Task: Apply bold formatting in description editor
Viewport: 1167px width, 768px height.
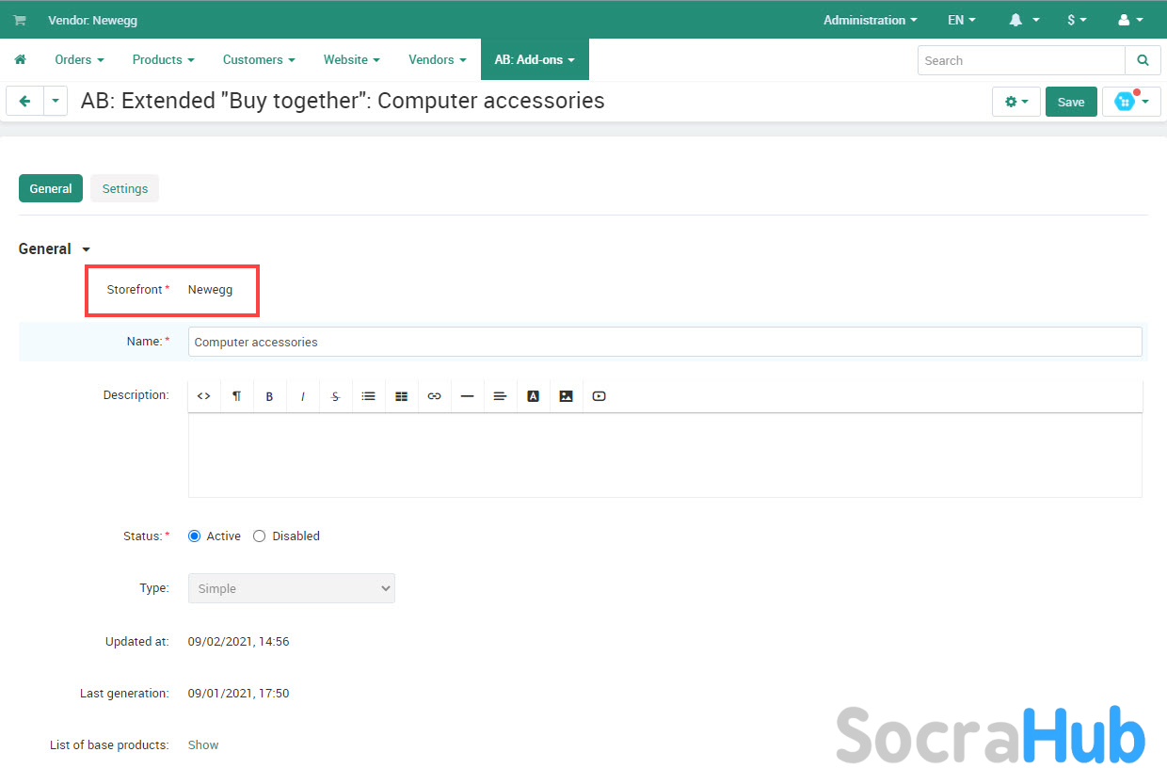Action: click(x=269, y=396)
